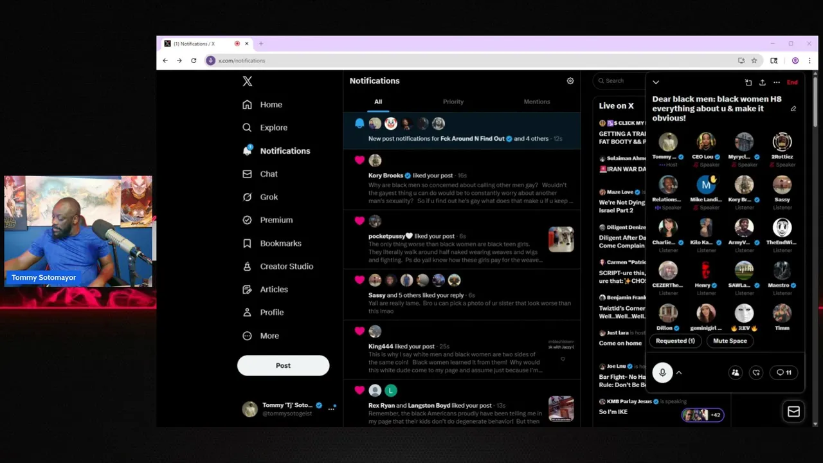823x463 pixels.
Task: Open Premium from the sidebar
Action: coord(267,220)
